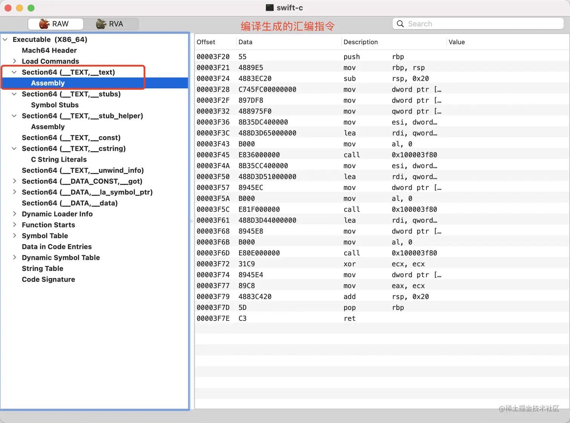The image size is (570, 423).
Task: Select the row at offset 00003F20
Action: coord(382,57)
